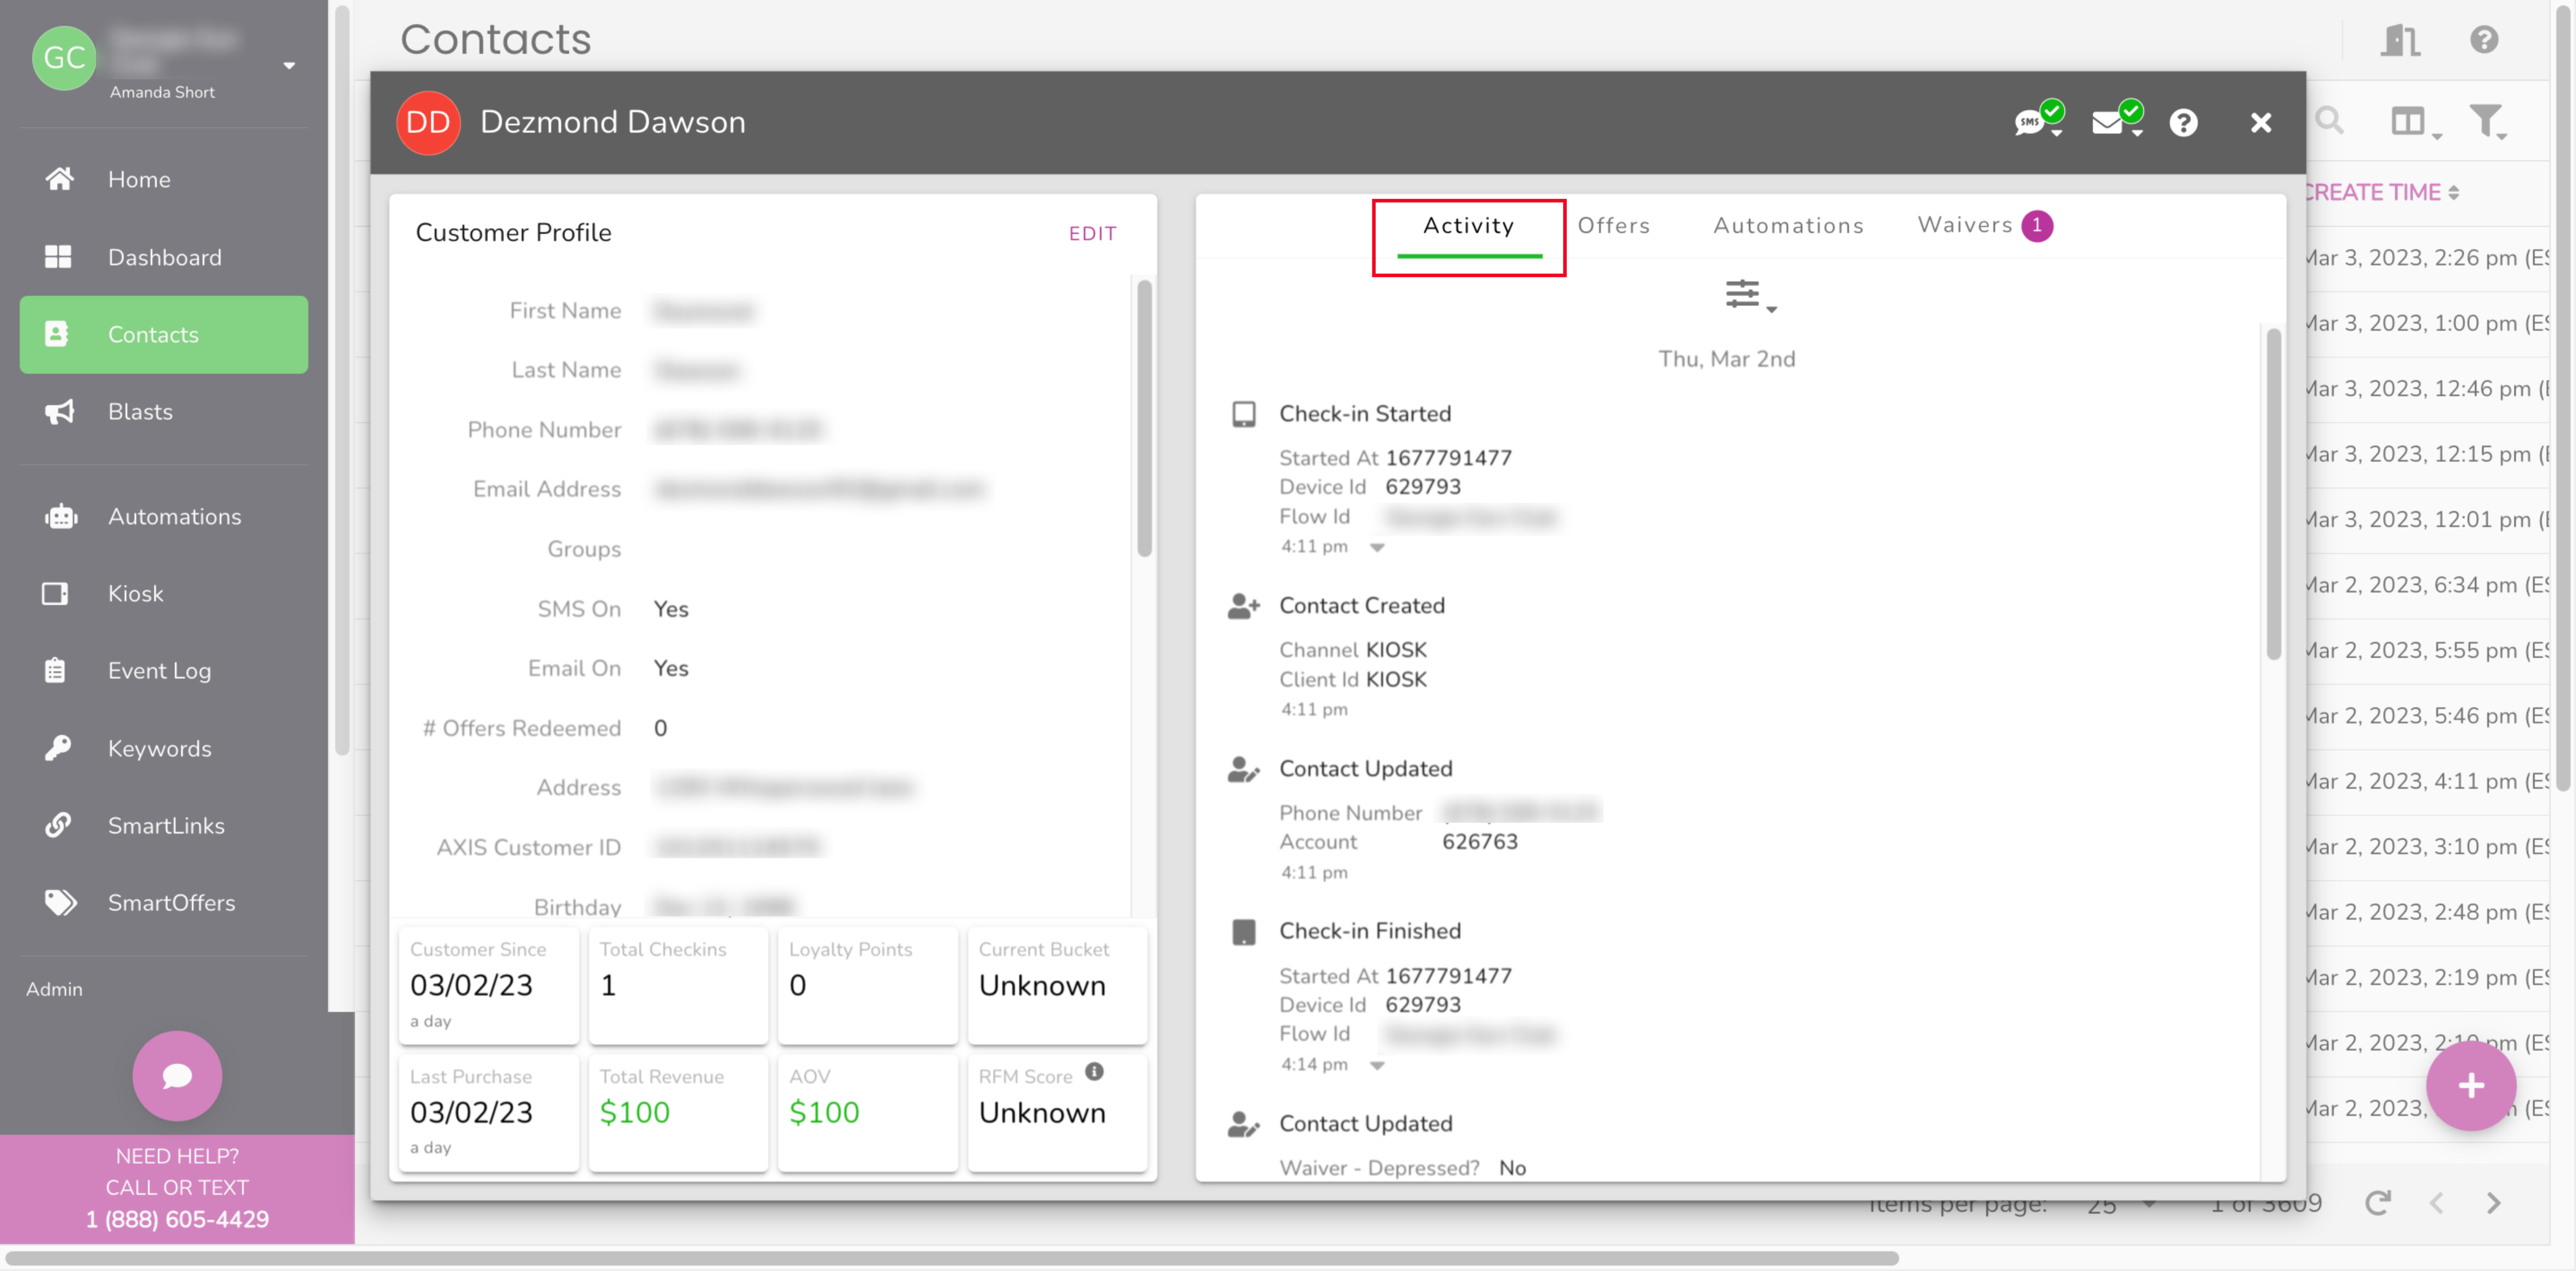The height and width of the screenshot is (1271, 2576).
Task: Go to next page arrow
Action: click(2494, 1203)
